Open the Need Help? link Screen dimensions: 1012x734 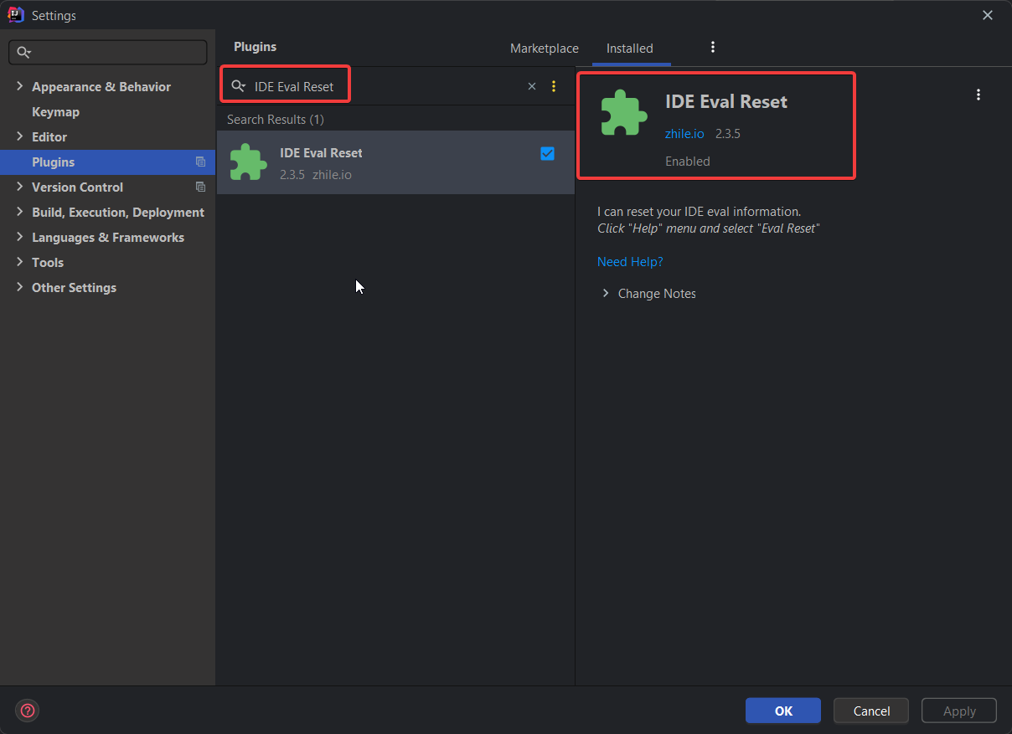tap(630, 262)
